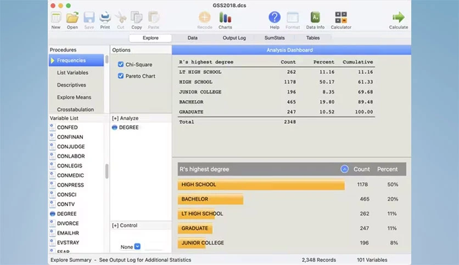The width and height of the screenshot is (459, 265).
Task: Click the sort arrow in R's highest degree header
Action: point(345,169)
